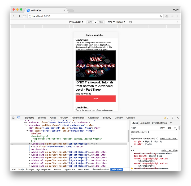The height and width of the screenshot is (186, 191).
Task: Collapse the ion-content element node
Action: [25, 125]
